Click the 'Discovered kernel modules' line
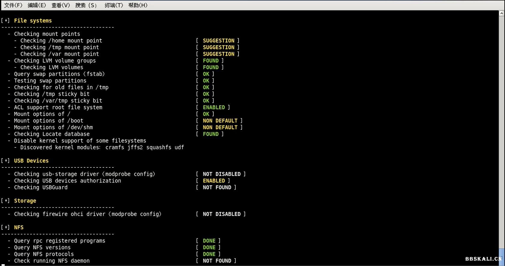 click(x=102, y=147)
